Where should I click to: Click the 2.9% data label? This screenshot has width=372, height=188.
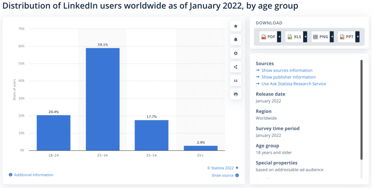pyautogui.click(x=201, y=143)
